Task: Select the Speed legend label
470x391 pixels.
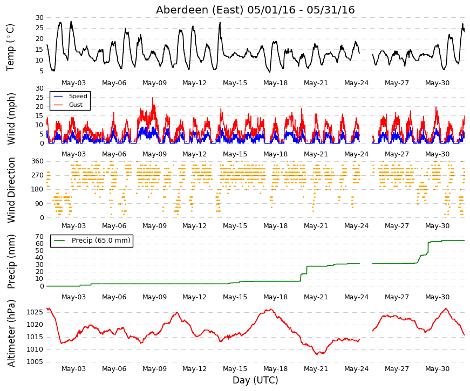Action: 78,96
